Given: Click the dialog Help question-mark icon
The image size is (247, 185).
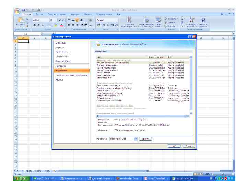Looking at the screenshot, I should click(190, 37).
